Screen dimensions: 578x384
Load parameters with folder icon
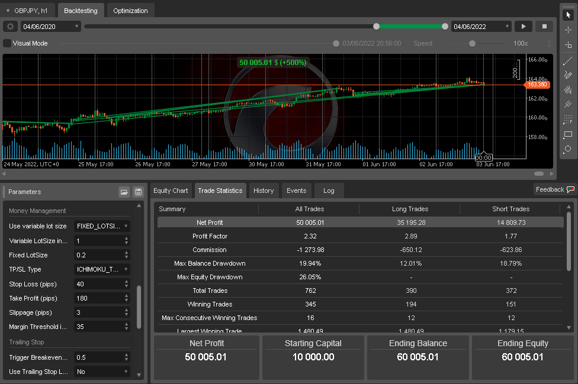(124, 192)
